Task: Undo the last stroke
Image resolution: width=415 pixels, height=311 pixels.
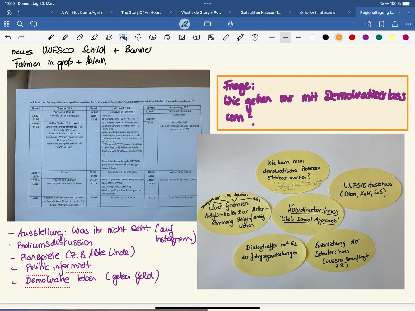Action: pos(8,37)
